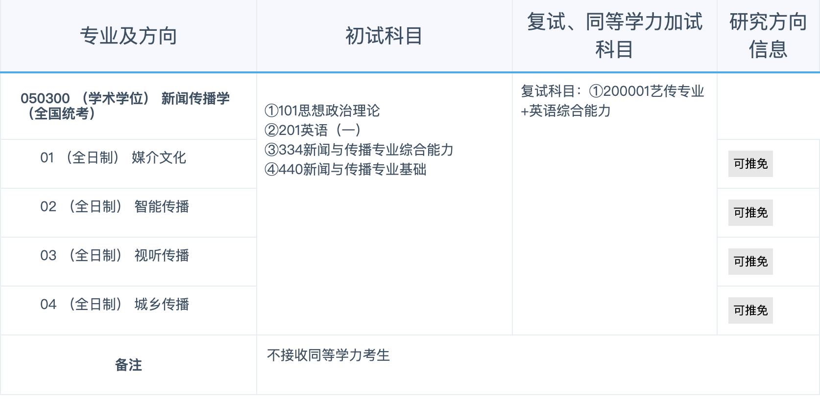Click 可推免 button for 媒介文化 row

(750, 164)
